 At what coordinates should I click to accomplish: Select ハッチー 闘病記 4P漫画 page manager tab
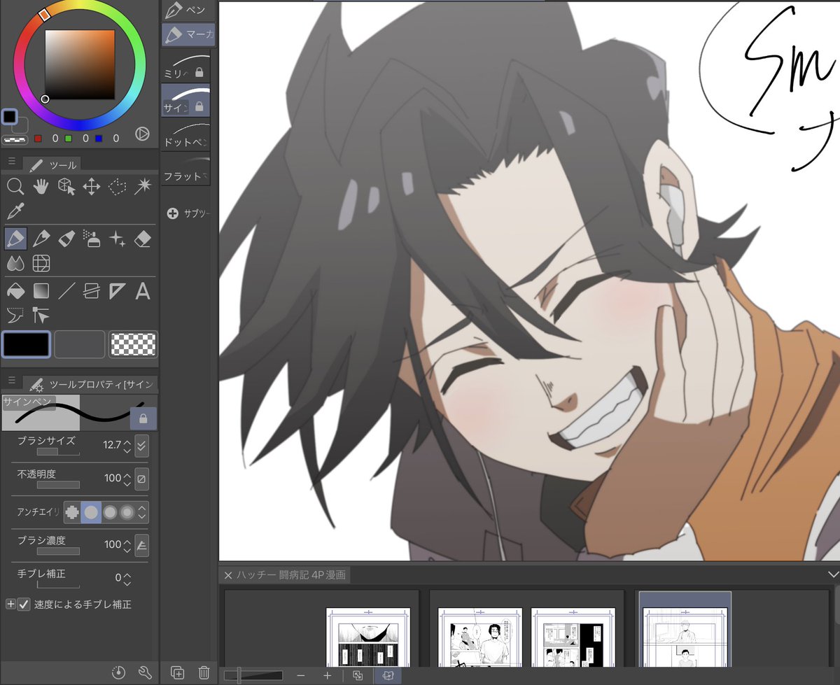point(285,575)
